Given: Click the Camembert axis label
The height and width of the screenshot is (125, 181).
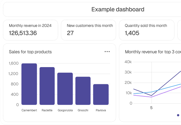Looking at the screenshot, I should tap(29, 110).
